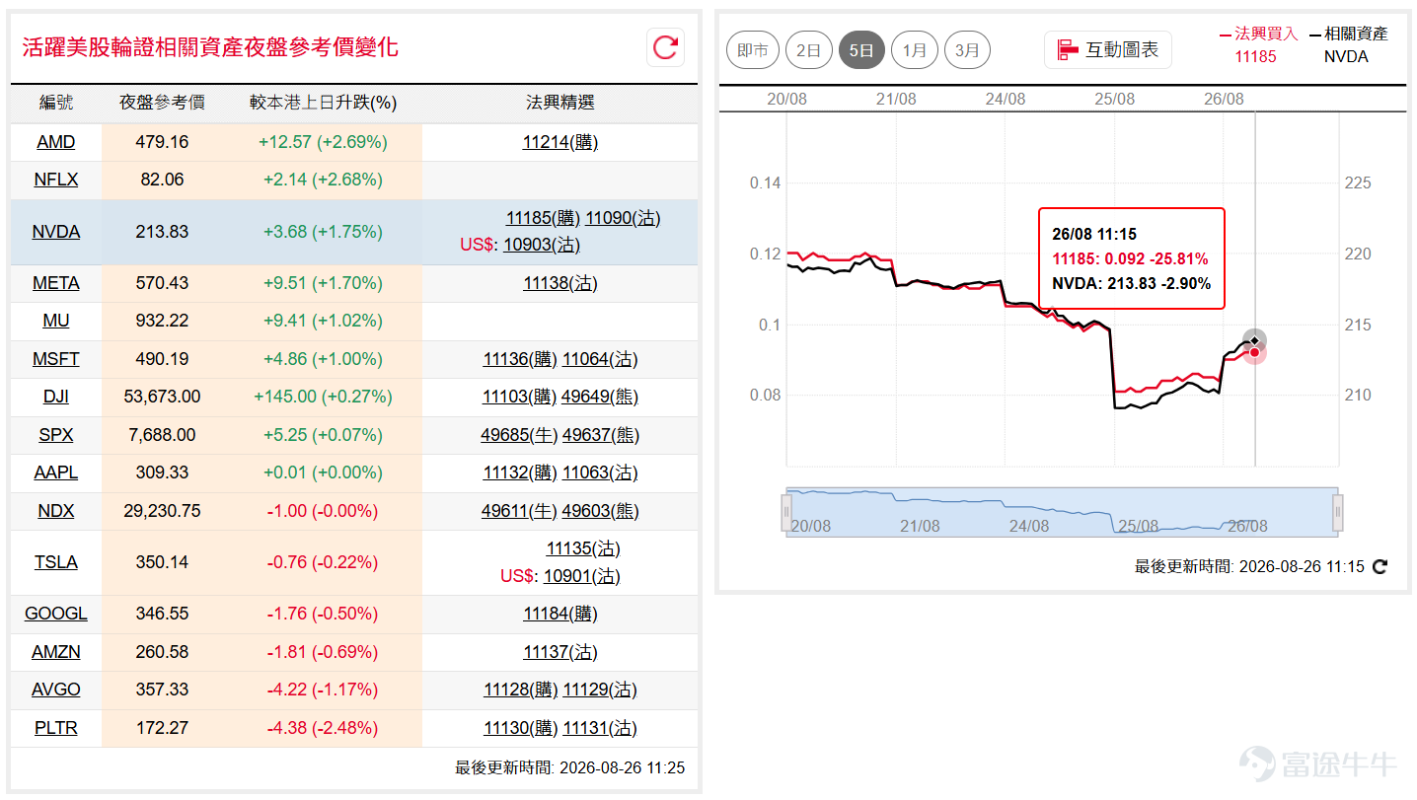
Task: Grab the left handle of chart range navigator
Action: tap(786, 512)
